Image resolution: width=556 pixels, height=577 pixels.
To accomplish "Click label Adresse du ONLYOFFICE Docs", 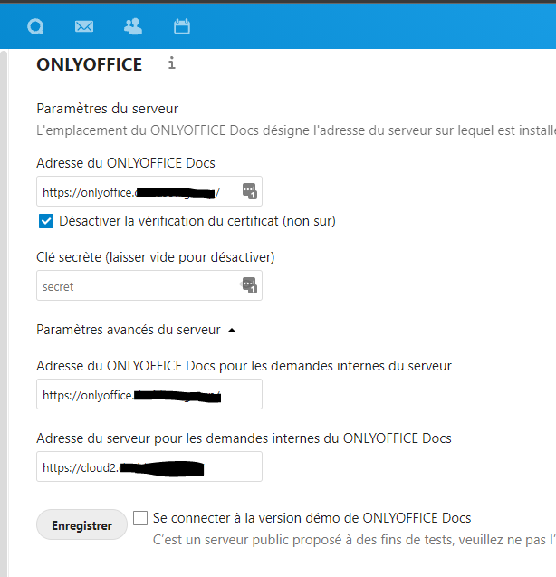I will pos(126,163).
